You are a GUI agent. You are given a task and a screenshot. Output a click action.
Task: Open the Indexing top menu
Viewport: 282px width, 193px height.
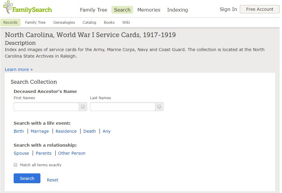tap(177, 10)
